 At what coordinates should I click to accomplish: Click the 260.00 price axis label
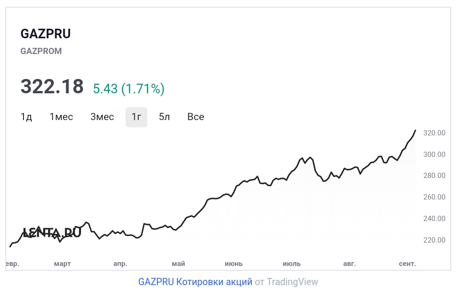(x=434, y=197)
